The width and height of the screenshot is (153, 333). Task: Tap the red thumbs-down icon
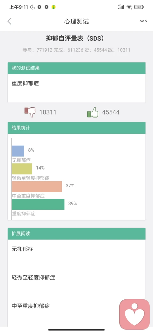pos(30,112)
